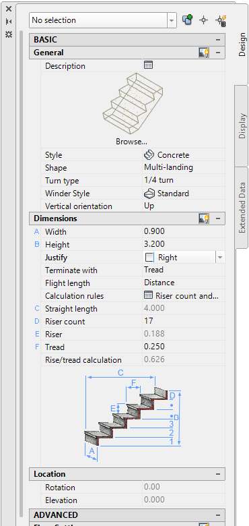Change Flight length Distance value

[x=159, y=283]
